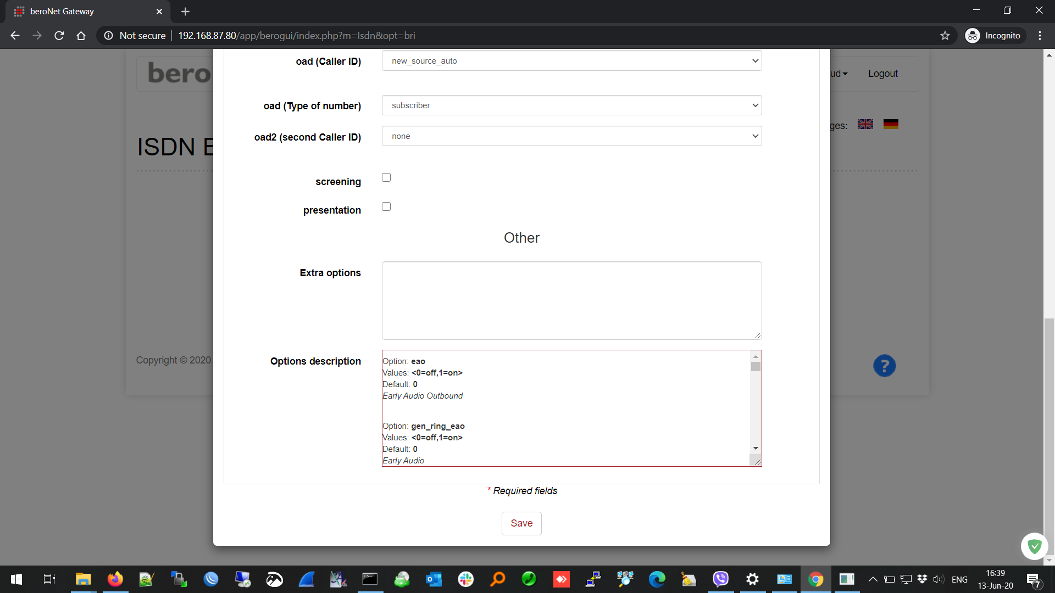1055x593 pixels.
Task: Enable the presentation checkbox
Action: [386, 206]
